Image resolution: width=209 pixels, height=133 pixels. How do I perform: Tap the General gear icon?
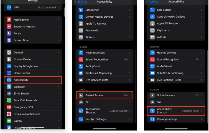pyautogui.click(x=9, y=52)
